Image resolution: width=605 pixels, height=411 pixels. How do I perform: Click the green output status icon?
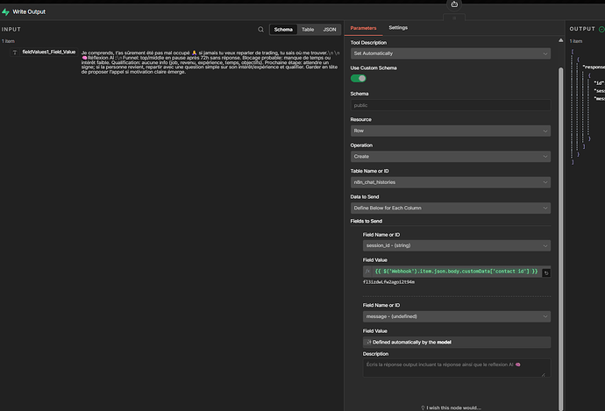[x=601, y=29]
